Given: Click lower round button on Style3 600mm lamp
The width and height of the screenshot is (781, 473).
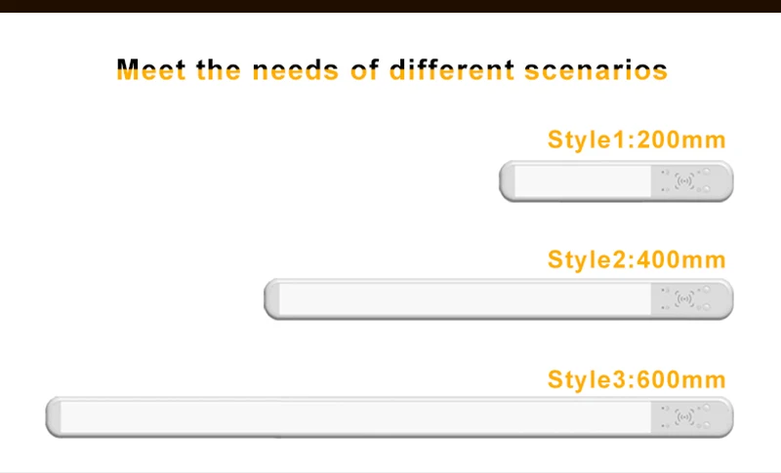Looking at the screenshot, I should [706, 425].
